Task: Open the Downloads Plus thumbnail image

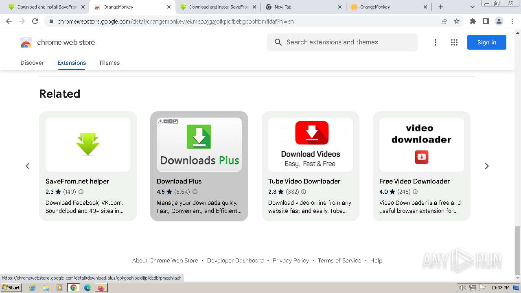Action: (x=199, y=144)
